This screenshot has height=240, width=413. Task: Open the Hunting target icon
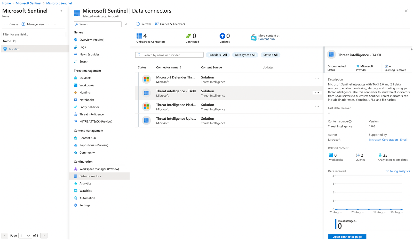(x=76, y=93)
